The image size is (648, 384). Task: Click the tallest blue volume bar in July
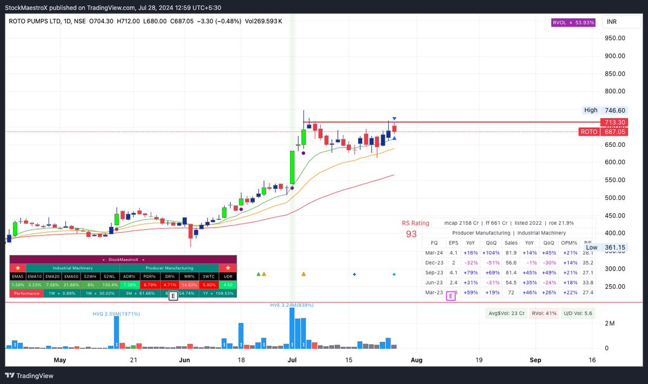coord(292,328)
